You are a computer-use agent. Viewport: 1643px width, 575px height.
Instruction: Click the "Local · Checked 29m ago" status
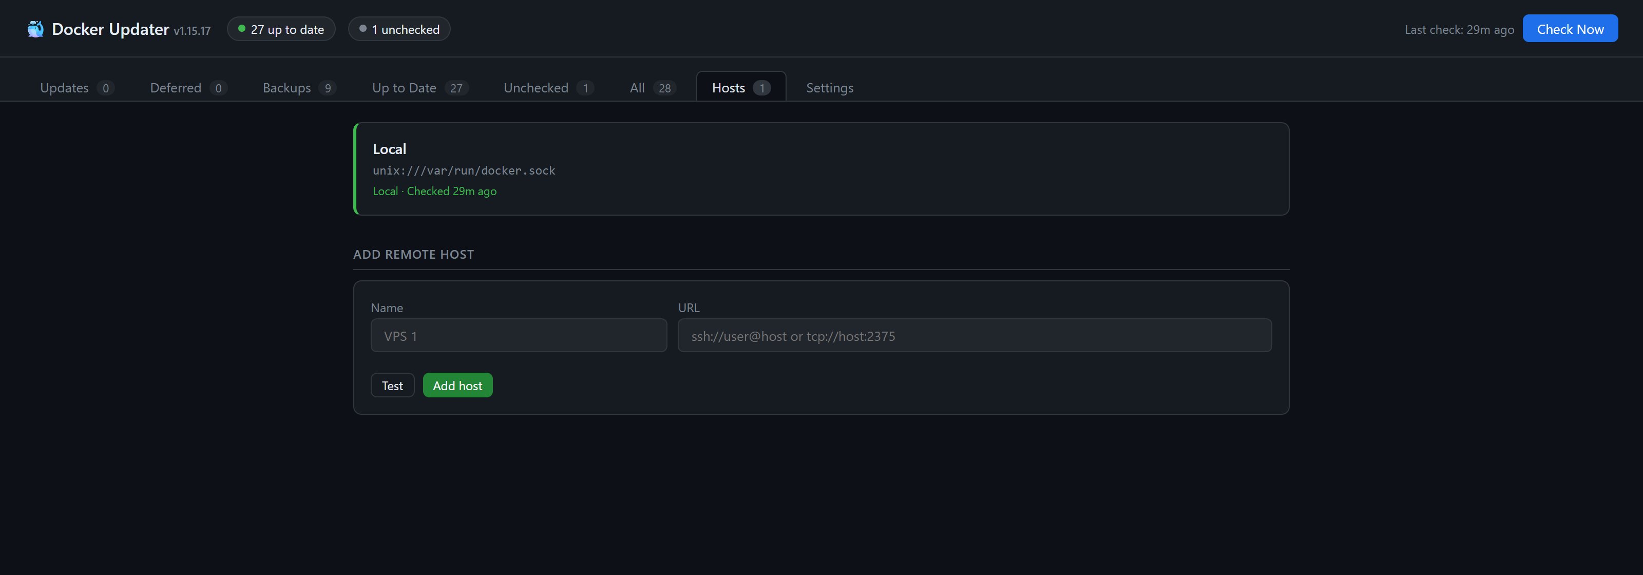click(x=434, y=191)
